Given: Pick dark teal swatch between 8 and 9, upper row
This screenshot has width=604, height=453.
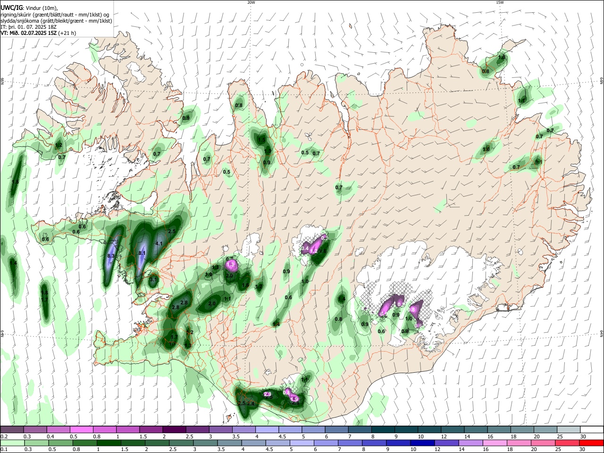Looking at the screenshot, I should (383, 430).
